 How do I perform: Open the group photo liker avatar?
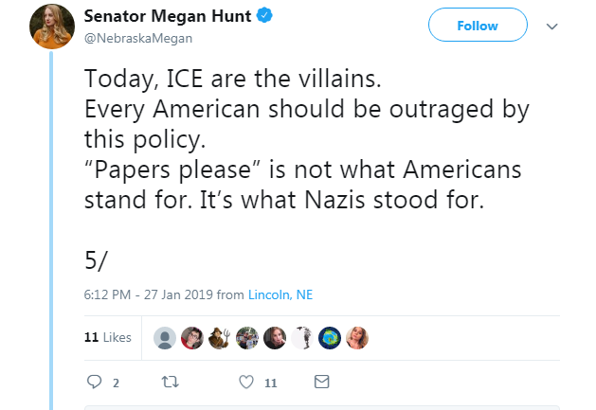(x=247, y=338)
